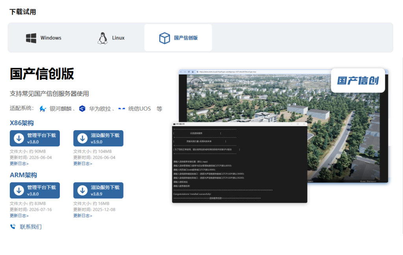Open 更新日志 under X86 渲染服务 (104MB)
403x255 pixels.
pyautogui.click(x=83, y=163)
